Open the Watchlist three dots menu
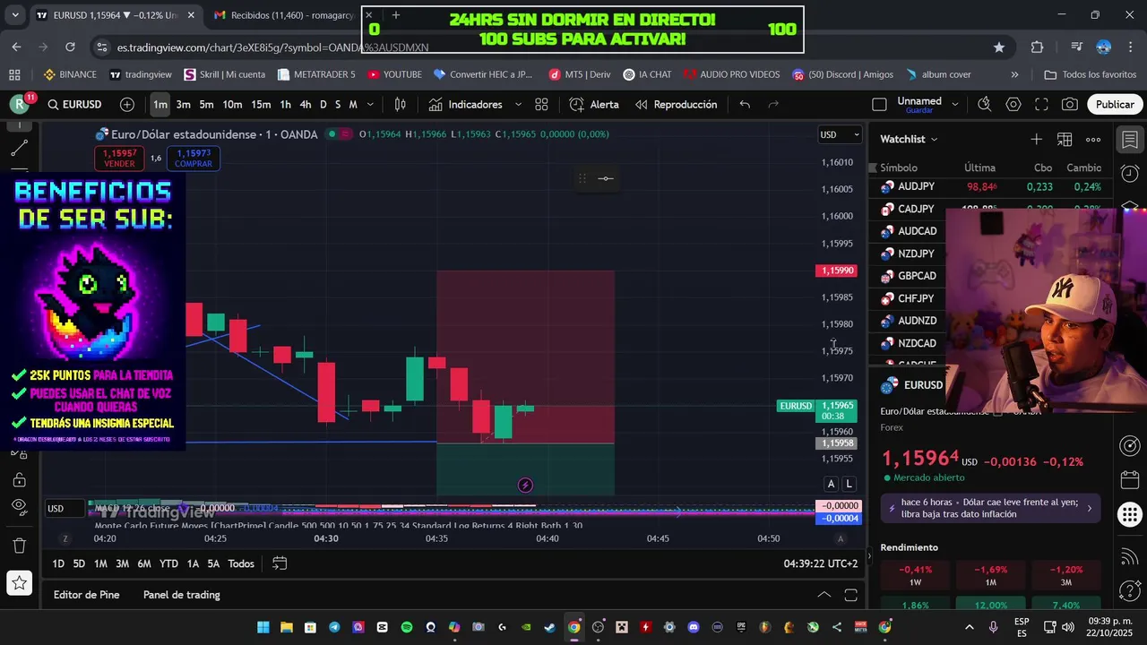Screen dimensions: 1147x645 click(x=1093, y=139)
